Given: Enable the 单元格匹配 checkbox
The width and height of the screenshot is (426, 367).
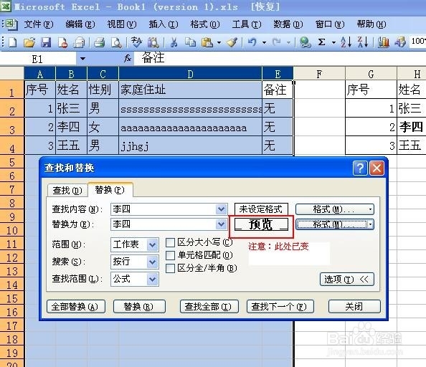Looking at the screenshot, I should [170, 255].
